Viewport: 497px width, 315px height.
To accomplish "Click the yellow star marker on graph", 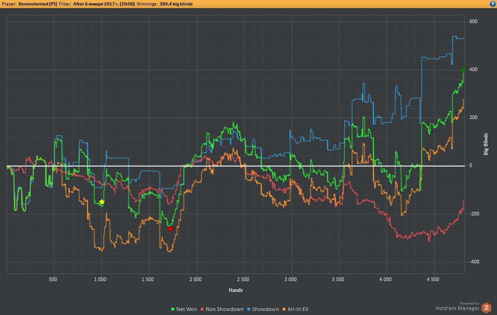I will [x=102, y=202].
